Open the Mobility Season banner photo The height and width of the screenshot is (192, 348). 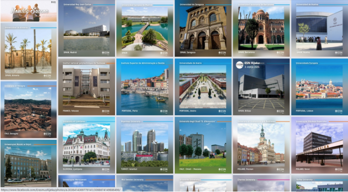[28, 11]
